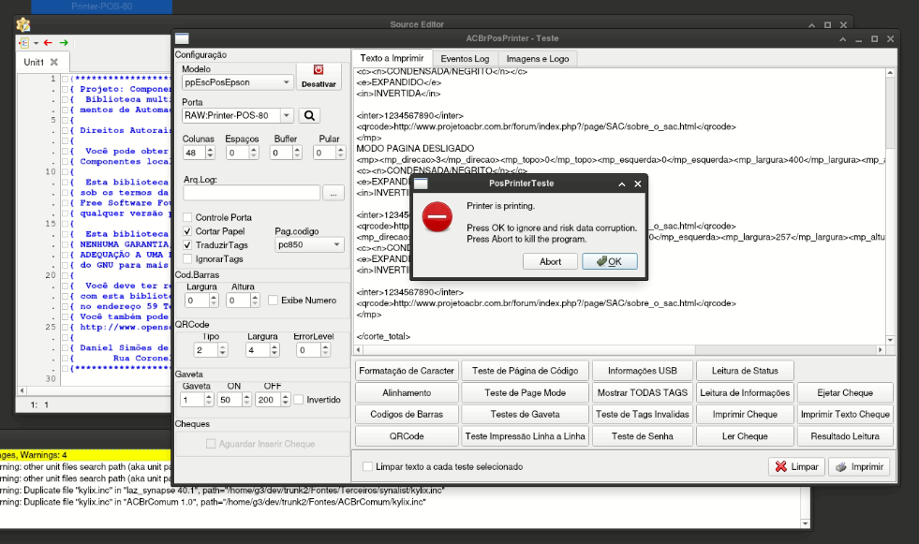The width and height of the screenshot is (919, 544).
Task: Click the Buffer spinner arrows
Action: click(297, 153)
